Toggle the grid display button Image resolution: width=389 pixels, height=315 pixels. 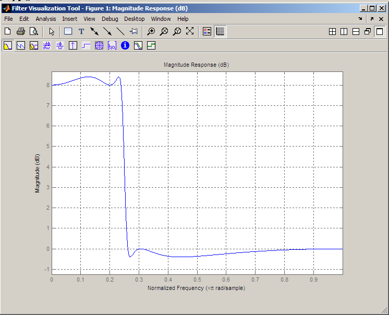coord(220,31)
